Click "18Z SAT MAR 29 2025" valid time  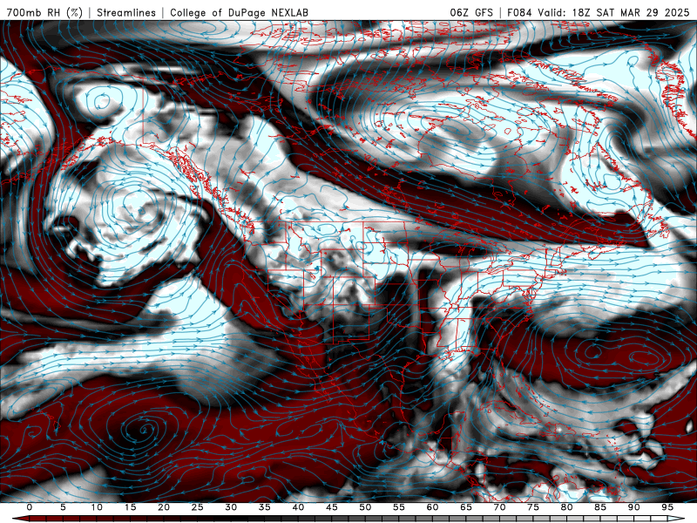(631, 12)
